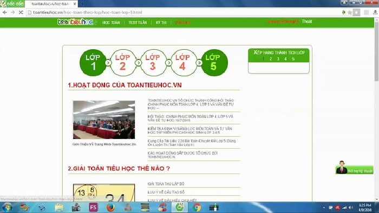
Task: Click the KỲ THI menu item
Action: (x=161, y=22)
